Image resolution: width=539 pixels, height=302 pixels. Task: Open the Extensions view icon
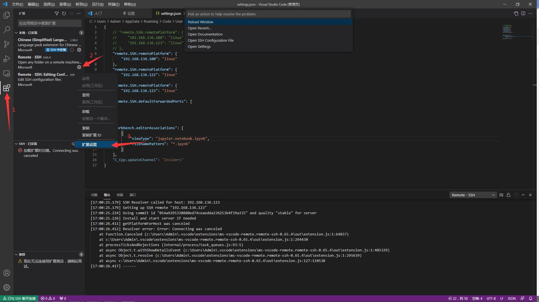coord(7,88)
